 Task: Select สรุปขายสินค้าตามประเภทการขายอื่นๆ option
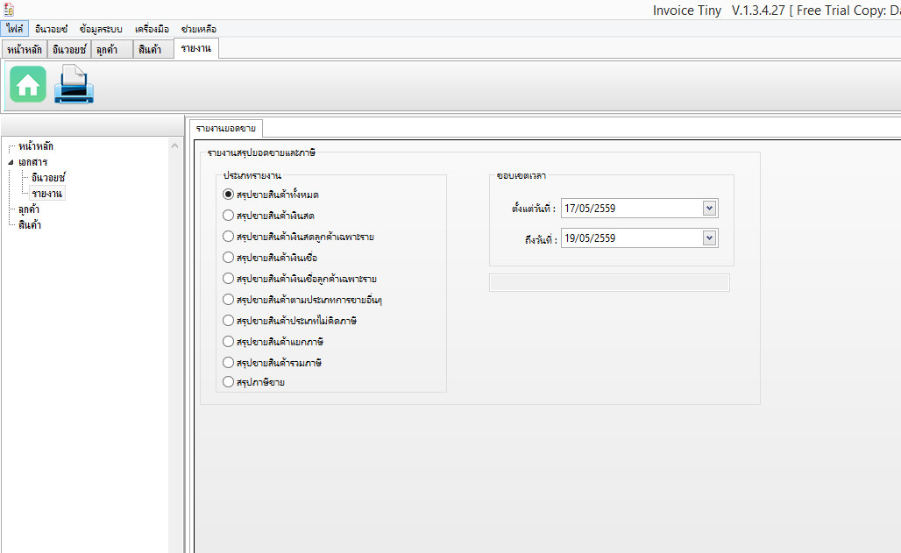click(302, 300)
